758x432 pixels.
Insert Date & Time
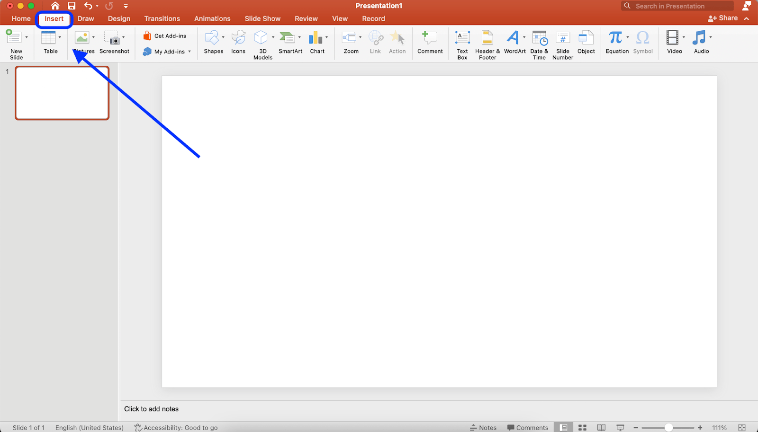click(539, 44)
